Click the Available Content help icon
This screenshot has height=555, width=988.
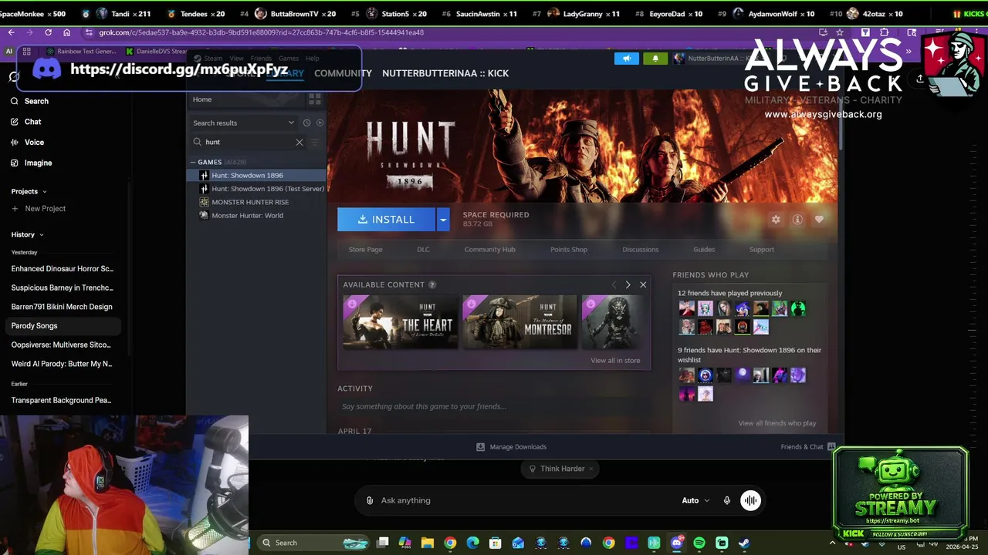tap(432, 285)
